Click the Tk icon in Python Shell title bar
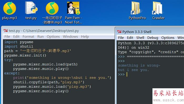 click(x=119, y=32)
